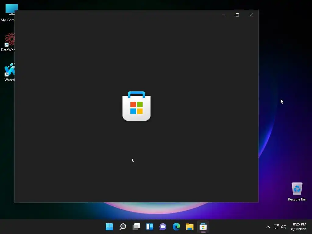The image size is (312, 234).
Task: Open taskbar Search magnifier
Action: coord(122,227)
